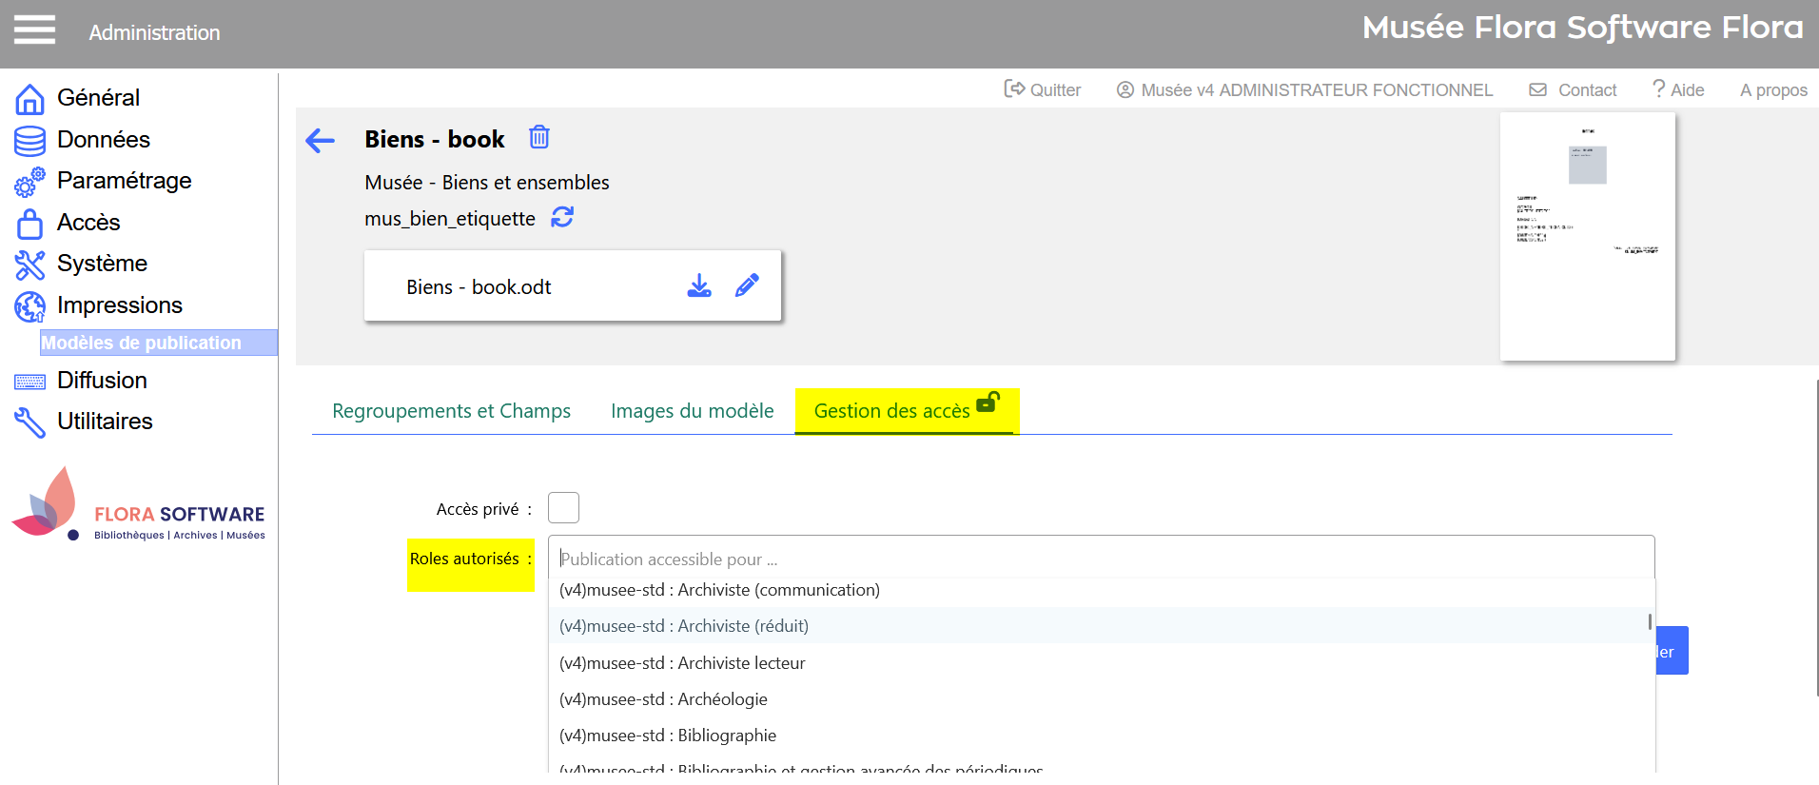1819x785 pixels.
Task: Open the Aide help link
Action: click(x=1678, y=89)
